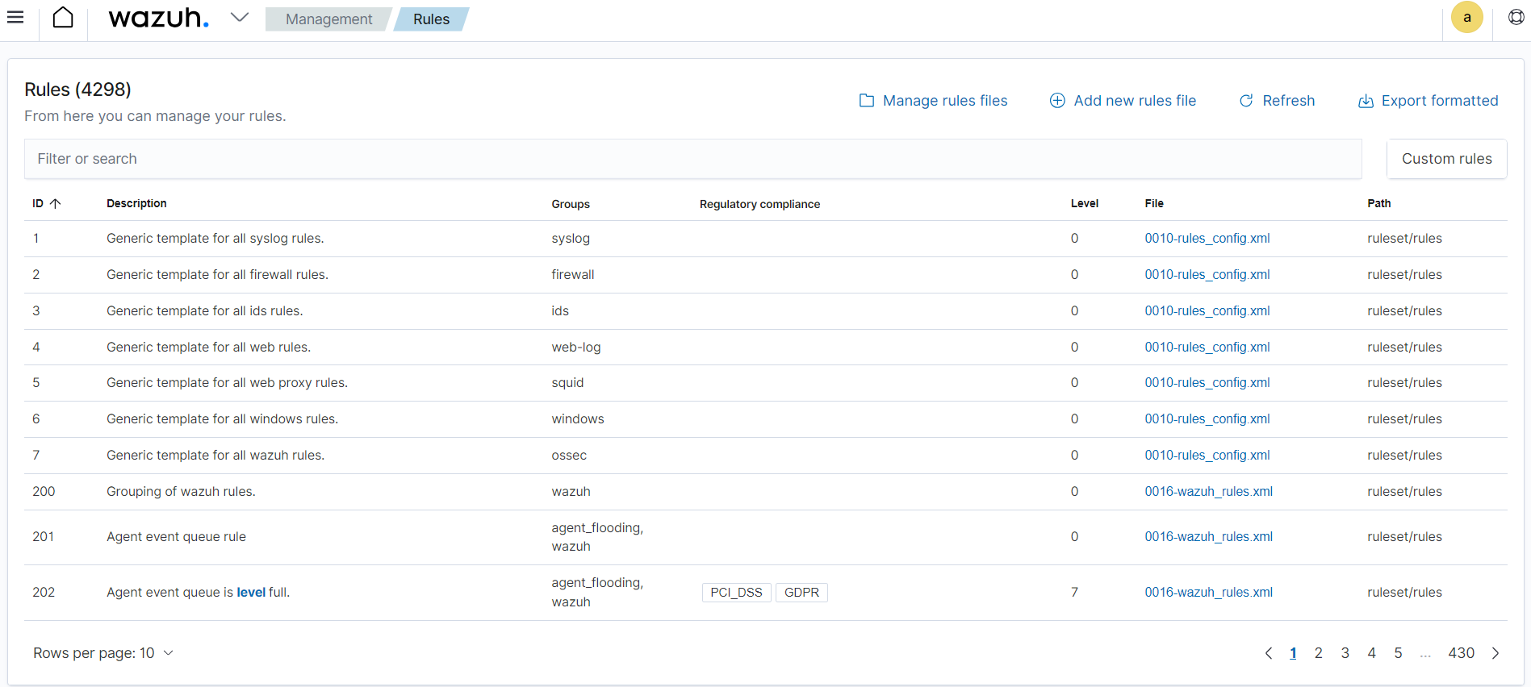The height and width of the screenshot is (687, 1531).
Task: Open the hamburger navigation menu
Action: (x=15, y=17)
